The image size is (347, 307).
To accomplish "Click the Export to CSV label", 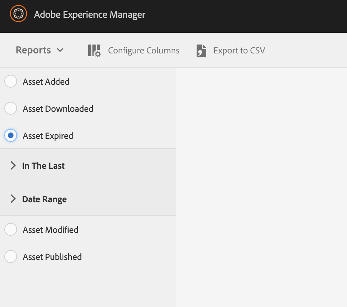I will click(239, 51).
